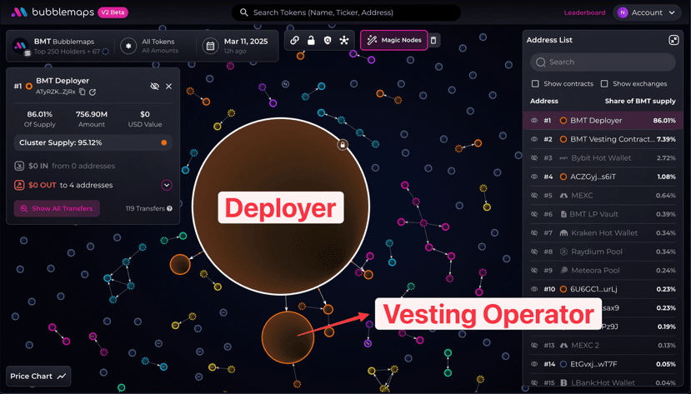Toggle visibility of #2 BMT Vesting Contract

coord(534,139)
